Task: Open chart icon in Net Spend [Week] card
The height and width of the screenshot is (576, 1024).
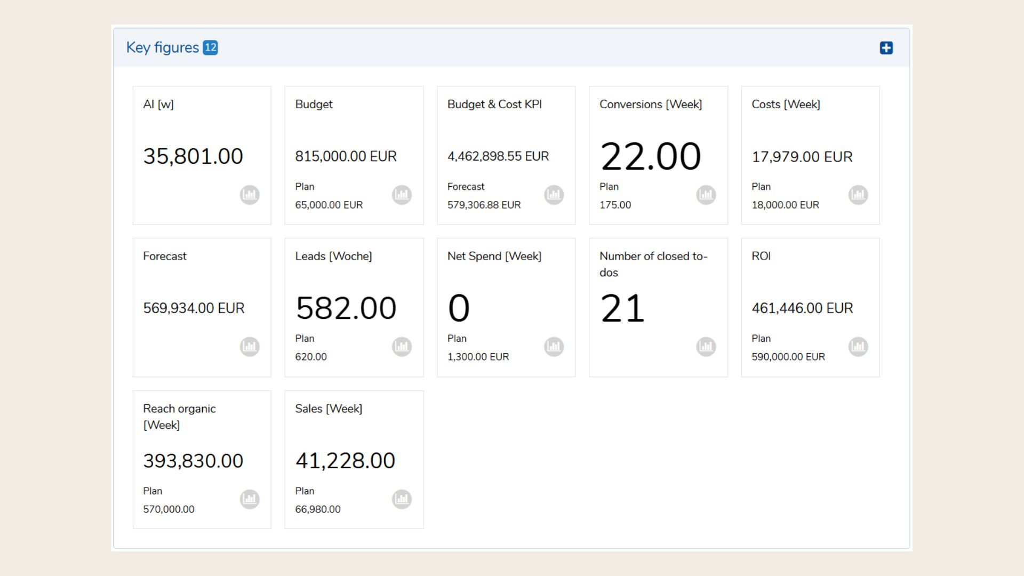Action: pos(554,347)
